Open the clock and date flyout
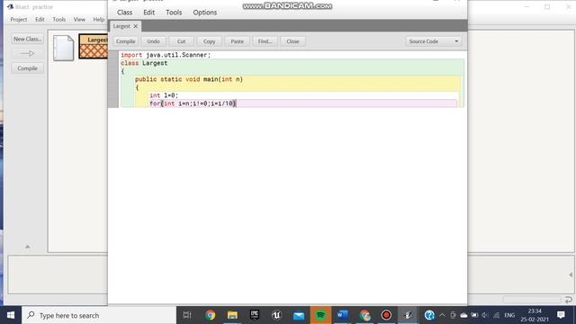 pos(535,315)
